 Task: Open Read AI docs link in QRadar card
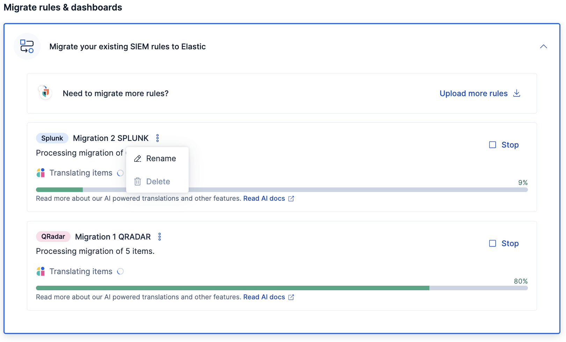264,297
